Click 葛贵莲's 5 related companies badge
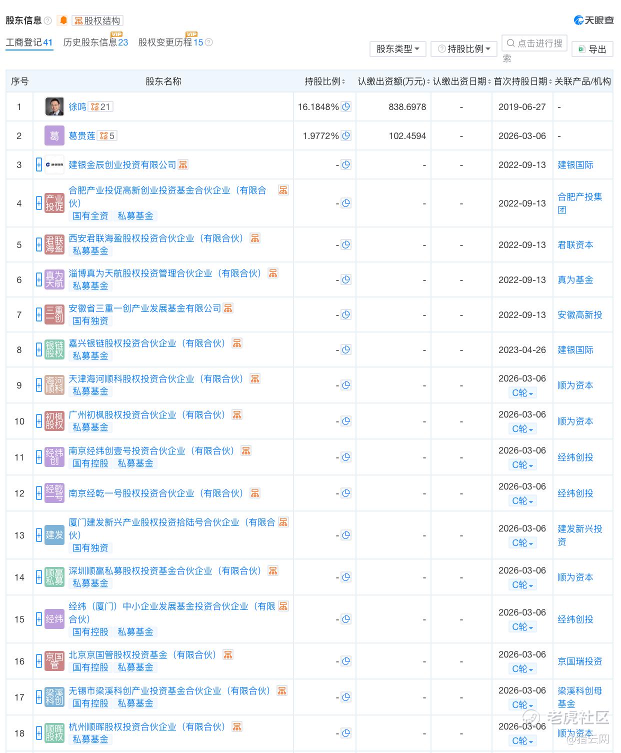The width and height of the screenshot is (621, 753). pyautogui.click(x=107, y=135)
